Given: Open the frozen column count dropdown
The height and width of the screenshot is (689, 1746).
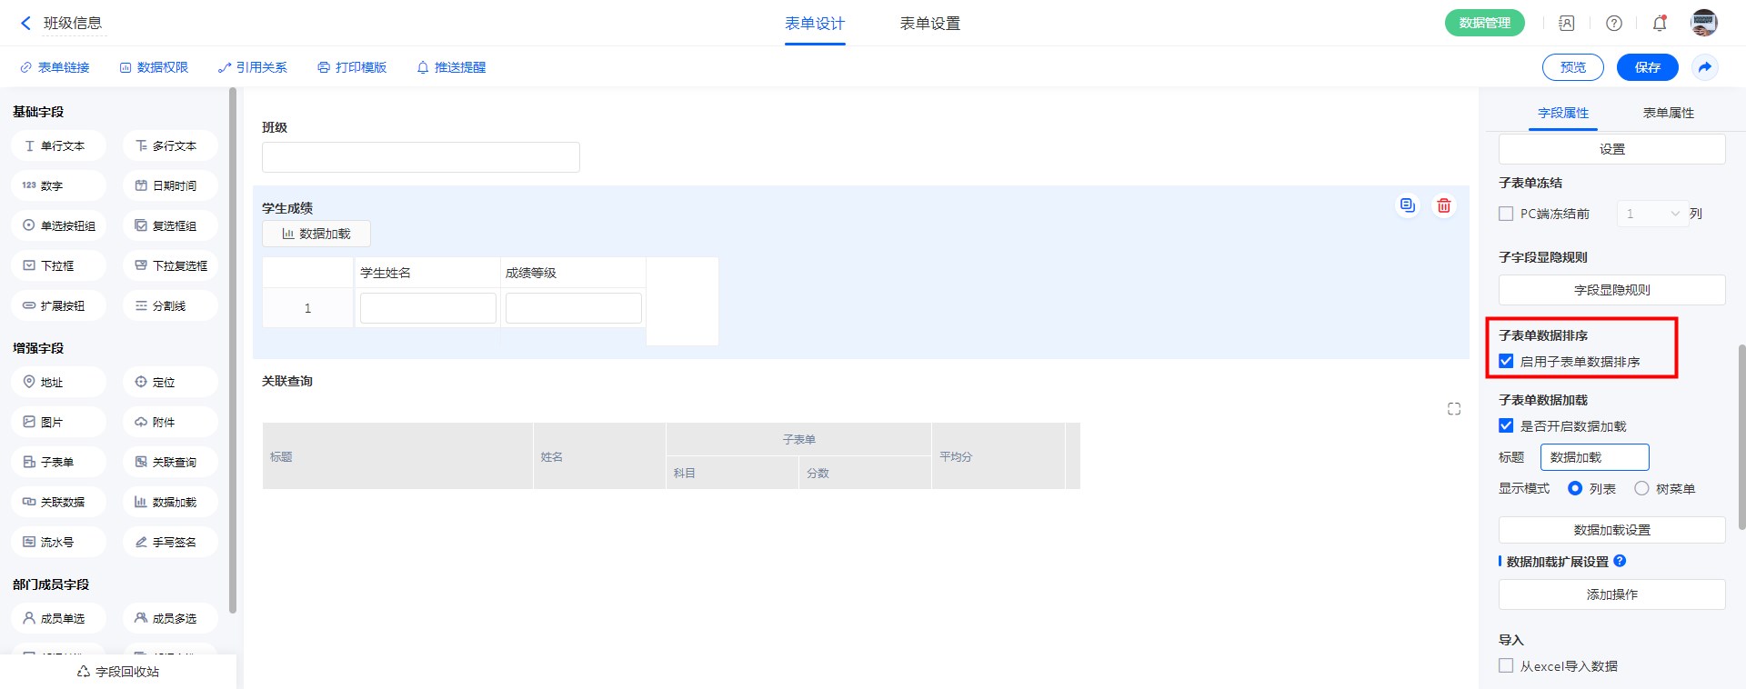Looking at the screenshot, I should tap(1652, 214).
